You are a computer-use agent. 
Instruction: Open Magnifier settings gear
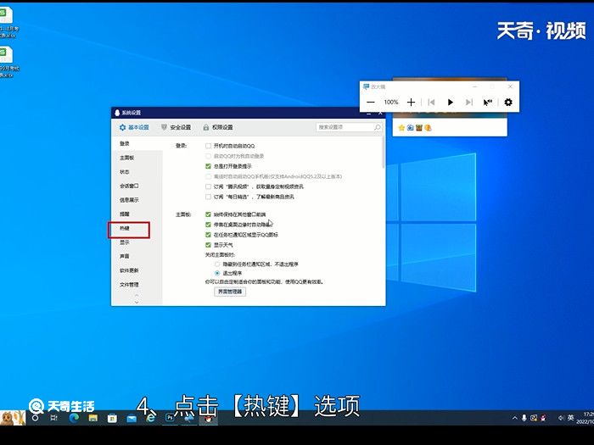click(508, 103)
